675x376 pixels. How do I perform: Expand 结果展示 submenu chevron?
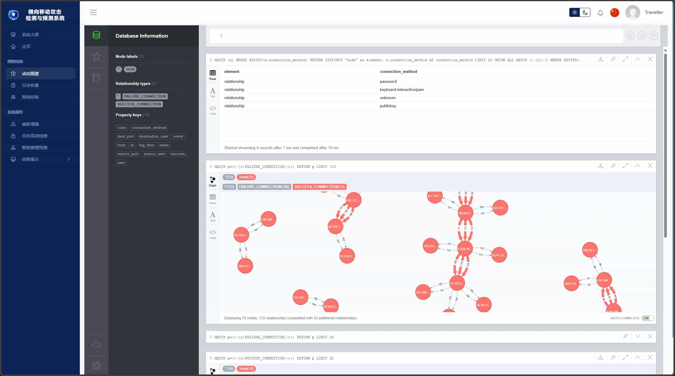[69, 159]
